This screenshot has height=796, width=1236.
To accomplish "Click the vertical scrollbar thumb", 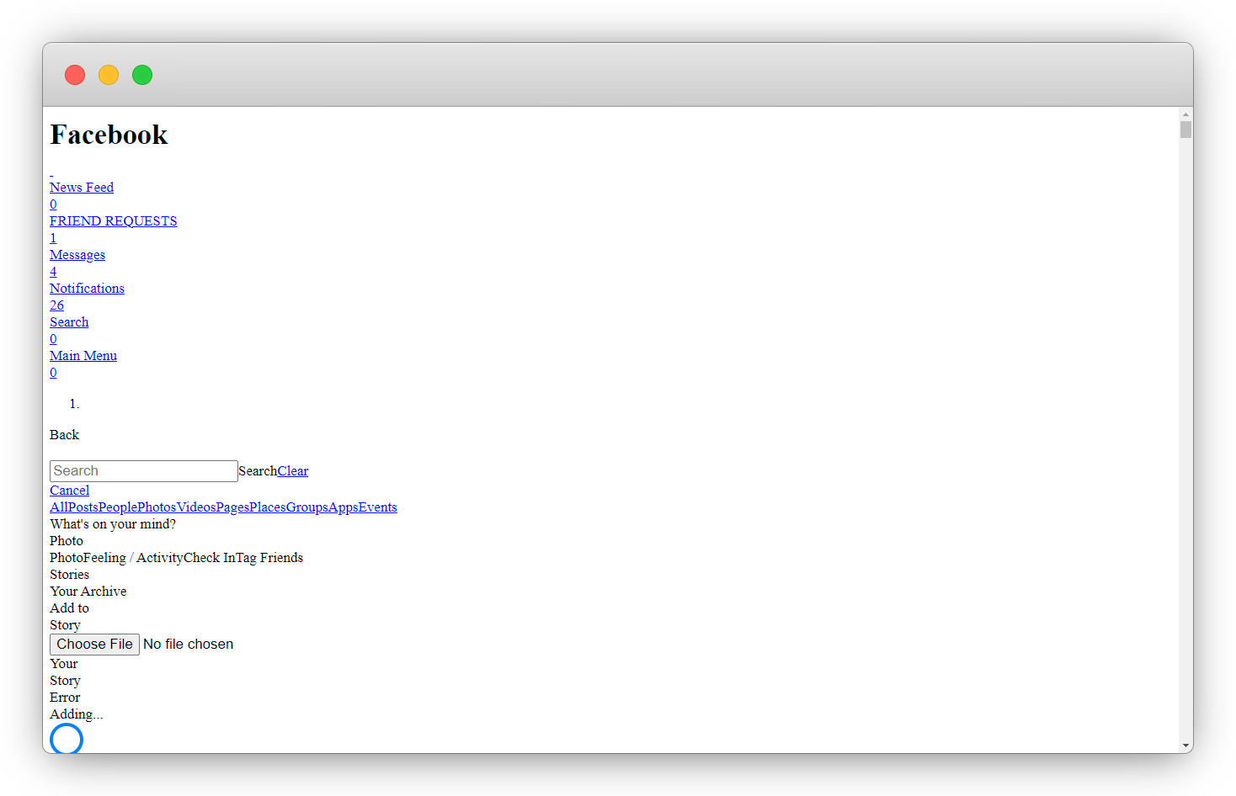I will [x=1185, y=130].
